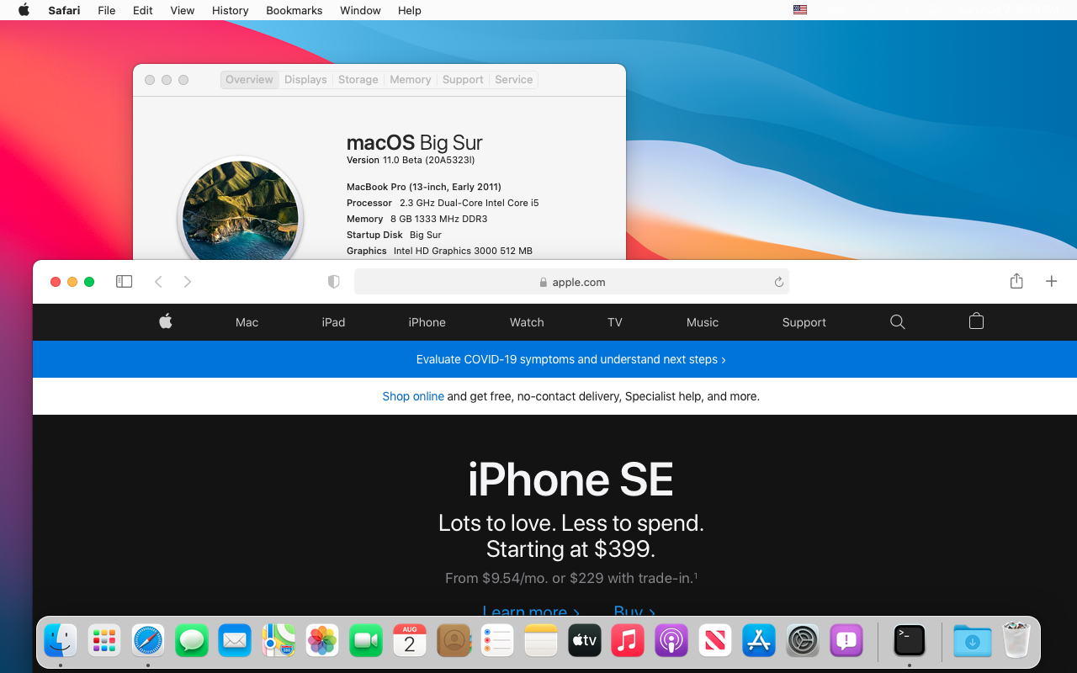The width and height of the screenshot is (1077, 673).
Task: Switch to Storage tab in About This Mac
Action: coord(358,80)
